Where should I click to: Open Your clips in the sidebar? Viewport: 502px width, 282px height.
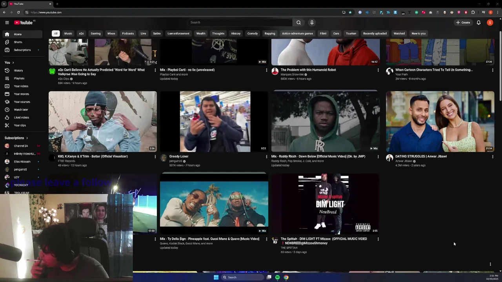click(x=23, y=125)
